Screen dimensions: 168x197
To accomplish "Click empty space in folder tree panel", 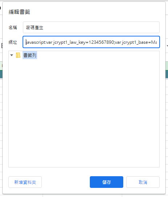I will (x=84, y=113).
